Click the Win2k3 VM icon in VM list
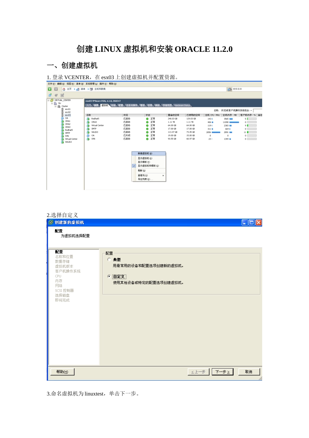The width and height of the screenshot is (309, 438). coord(88,132)
